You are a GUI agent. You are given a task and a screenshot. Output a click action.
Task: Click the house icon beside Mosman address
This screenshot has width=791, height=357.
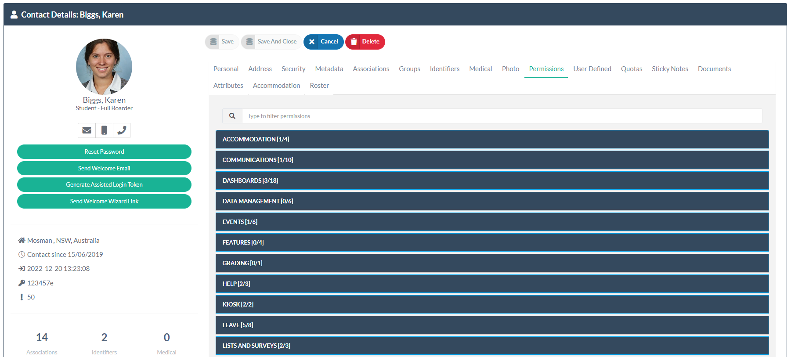pyautogui.click(x=22, y=241)
